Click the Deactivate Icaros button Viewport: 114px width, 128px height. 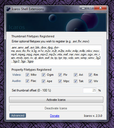pyautogui.click(x=56, y=108)
